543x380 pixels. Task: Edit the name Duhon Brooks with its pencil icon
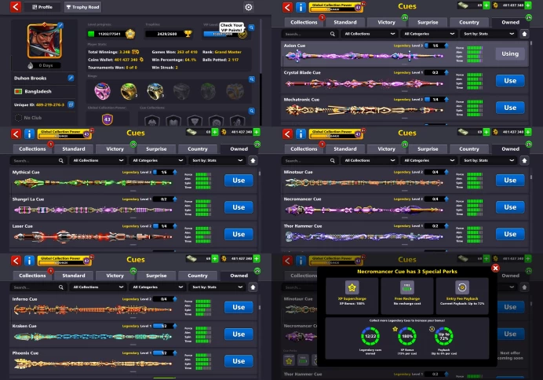[x=71, y=78]
